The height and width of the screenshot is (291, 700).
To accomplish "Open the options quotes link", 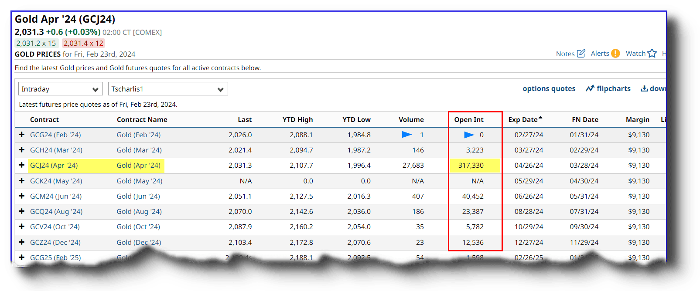I will coord(549,88).
